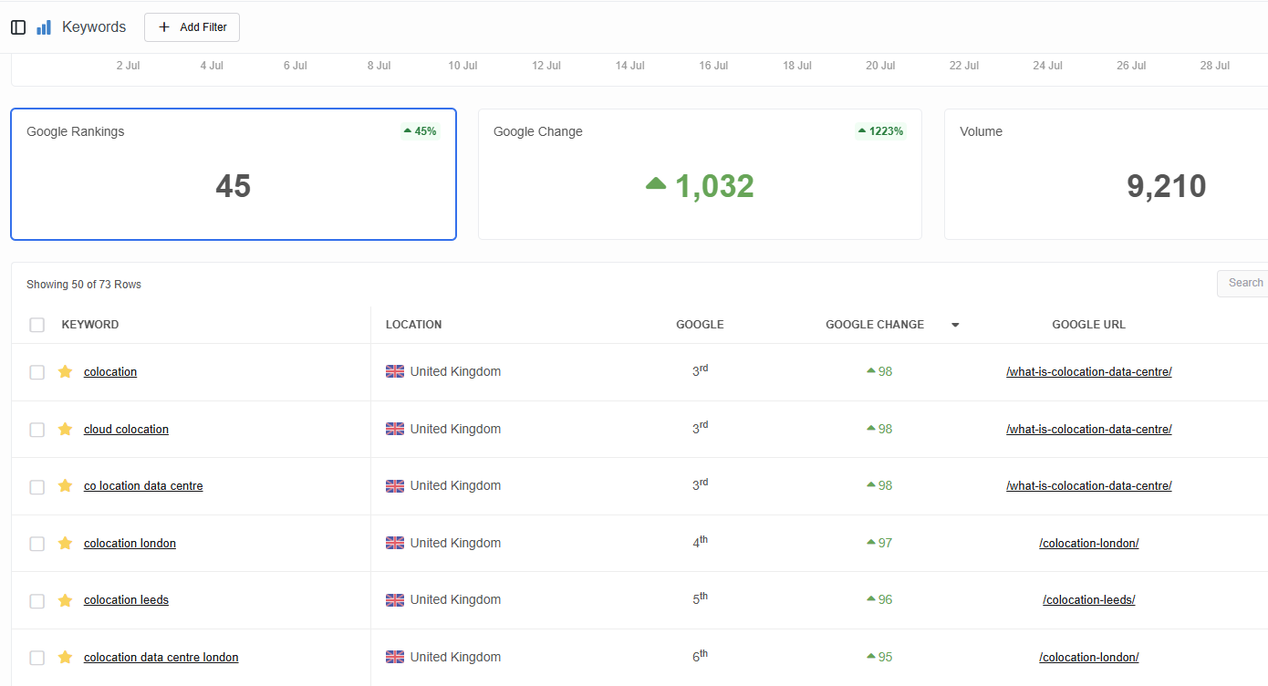Screen dimensions: 1268x686
Task: Click the 95 change for colocation data centre london
Action: tap(879, 657)
